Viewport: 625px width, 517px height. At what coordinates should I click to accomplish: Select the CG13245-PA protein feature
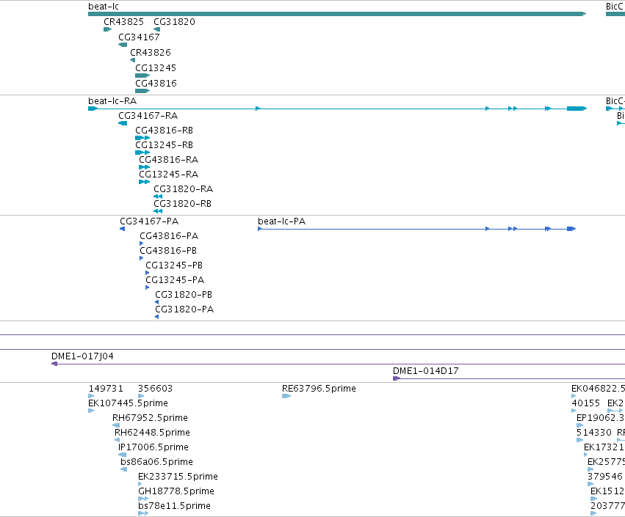click(148, 287)
